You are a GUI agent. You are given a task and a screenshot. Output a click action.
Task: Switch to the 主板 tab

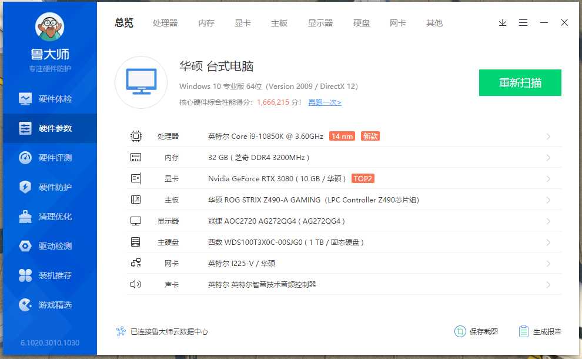click(x=279, y=23)
